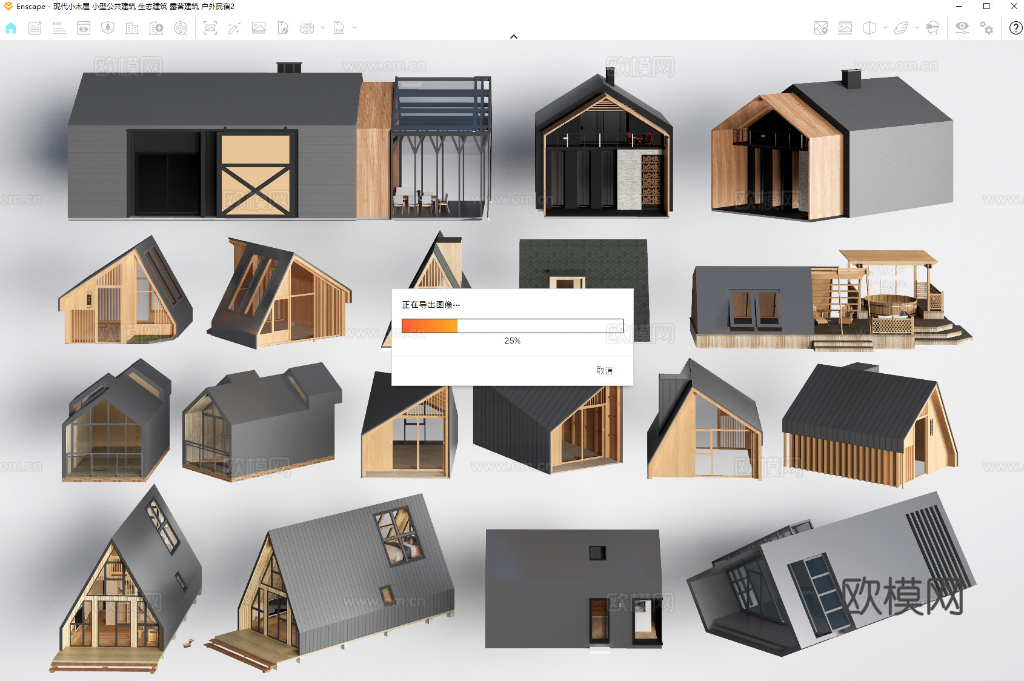Open the video editor film reel icon
1024x681 pixels.
tap(181, 28)
